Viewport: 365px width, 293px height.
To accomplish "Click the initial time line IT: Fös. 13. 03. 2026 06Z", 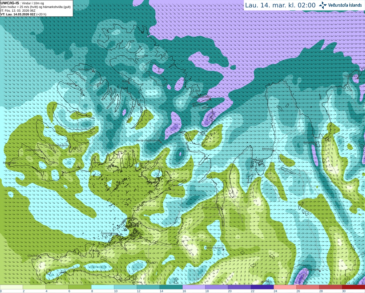I will (x=18, y=11).
